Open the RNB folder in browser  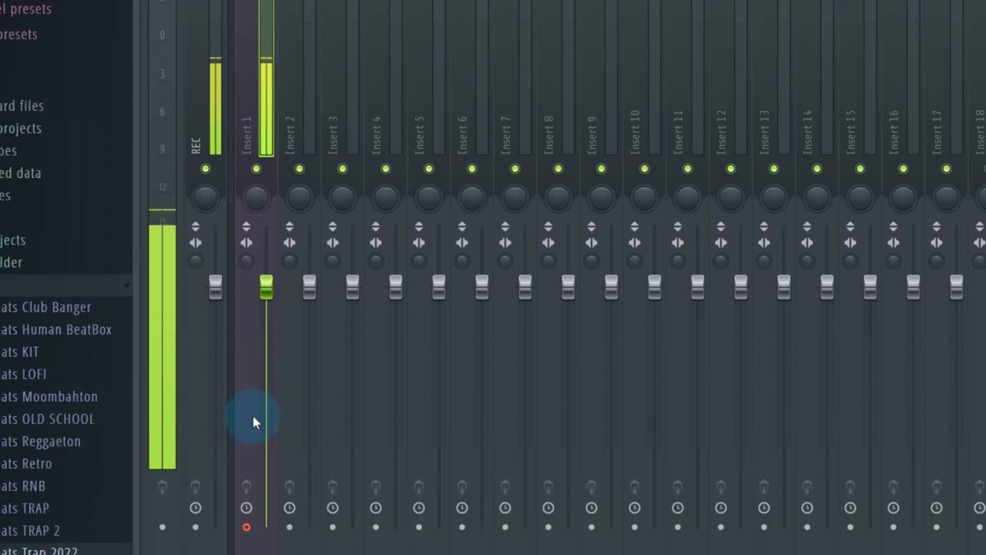tap(22, 486)
